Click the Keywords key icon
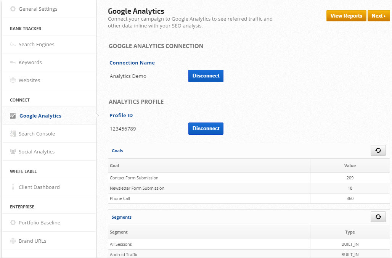 (13, 63)
